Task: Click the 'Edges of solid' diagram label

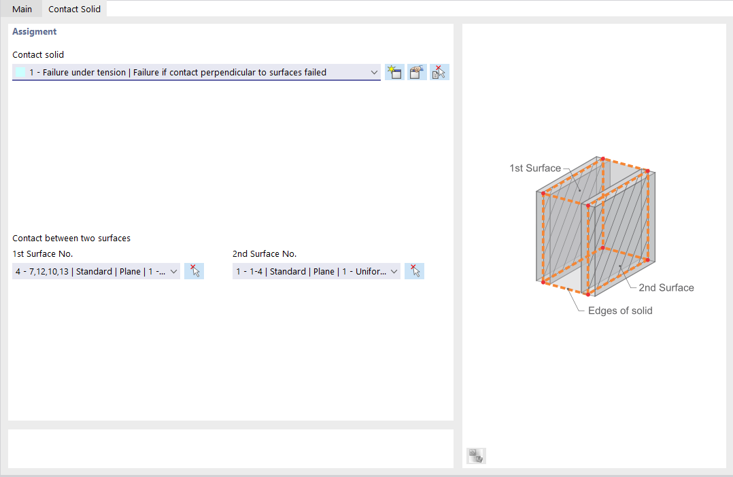Action: (620, 311)
